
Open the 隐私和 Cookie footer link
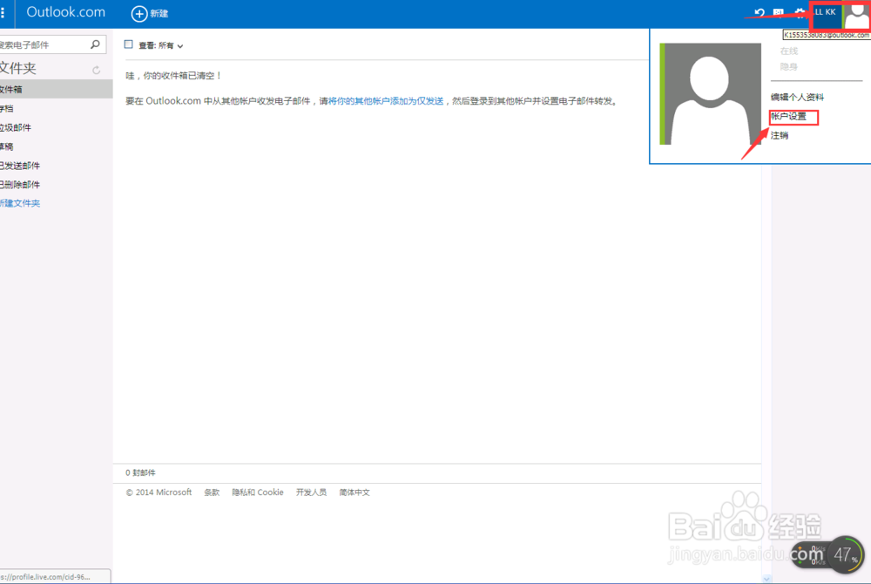[x=258, y=492]
